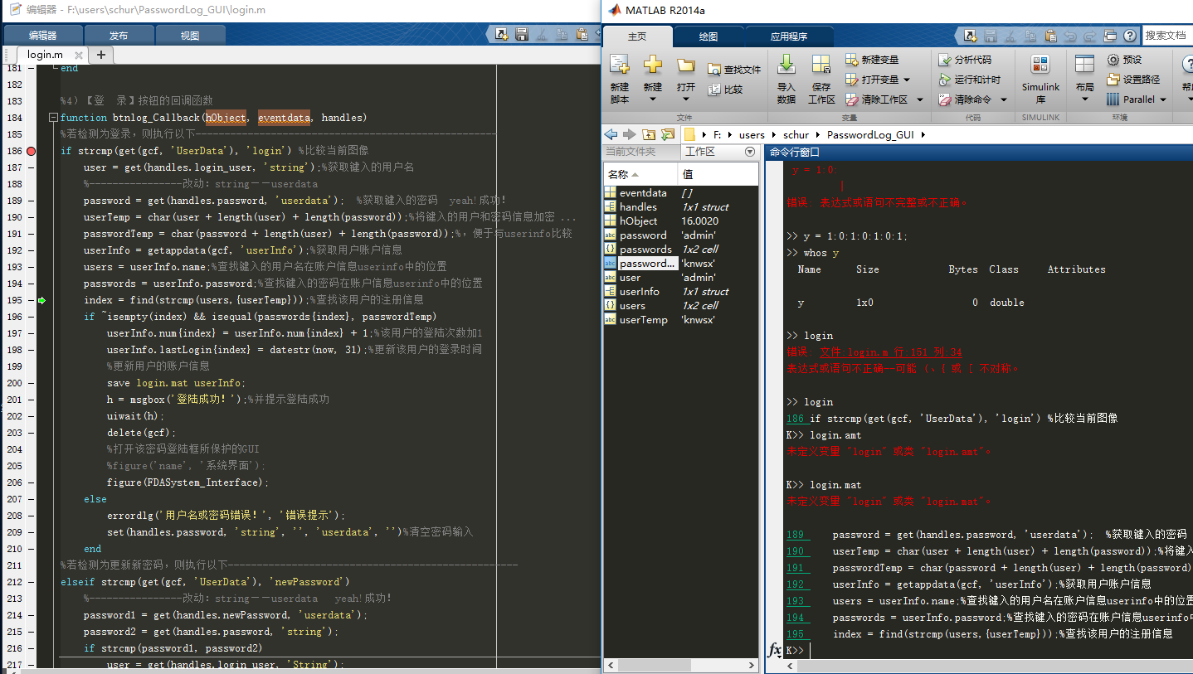This screenshot has width=1193, height=674.
Task: Open dropdown arrow of Clear Commands (清除命令)
Action: click(x=1003, y=99)
